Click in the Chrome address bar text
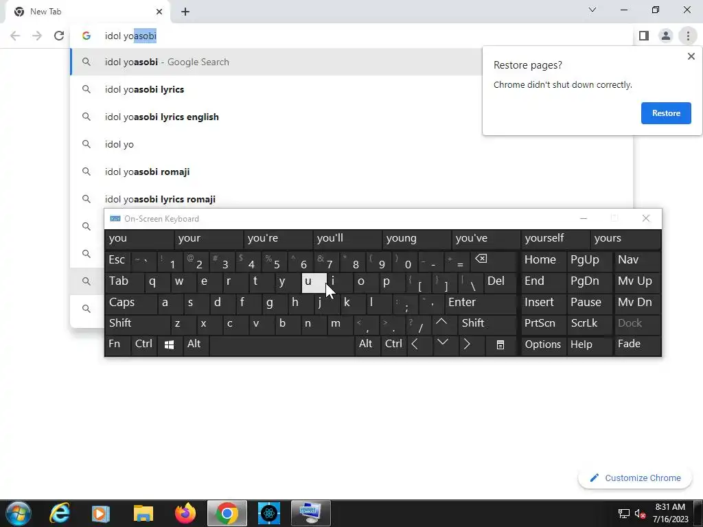The width and height of the screenshot is (703, 527). pos(130,36)
